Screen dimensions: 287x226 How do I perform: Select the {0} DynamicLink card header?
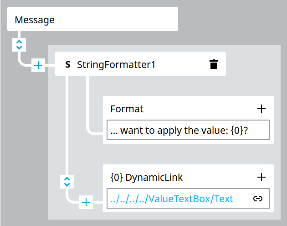click(x=147, y=178)
